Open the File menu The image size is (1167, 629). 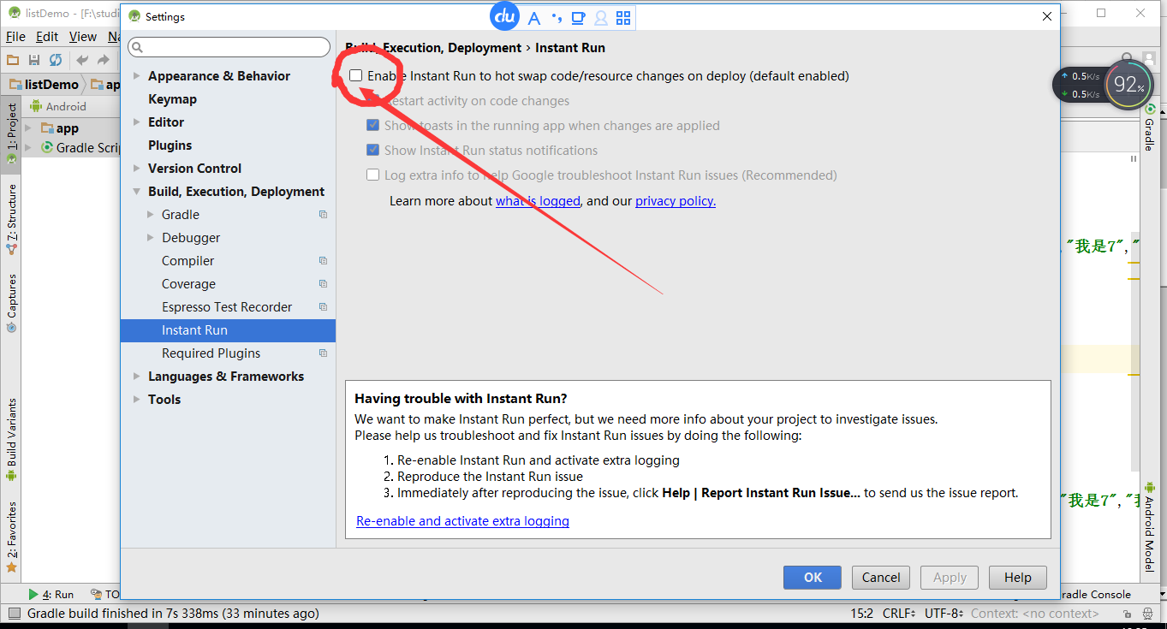15,37
